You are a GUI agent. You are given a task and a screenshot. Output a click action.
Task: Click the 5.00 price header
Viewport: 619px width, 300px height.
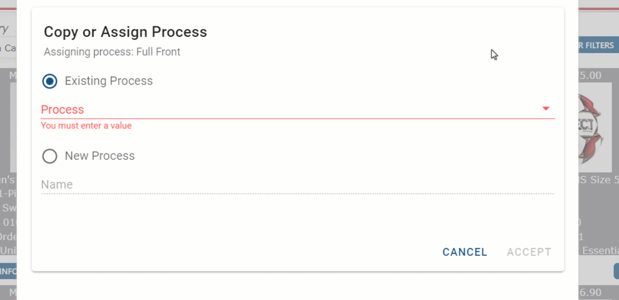[x=590, y=75]
